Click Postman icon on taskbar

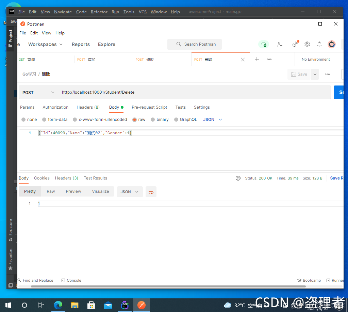point(142,305)
